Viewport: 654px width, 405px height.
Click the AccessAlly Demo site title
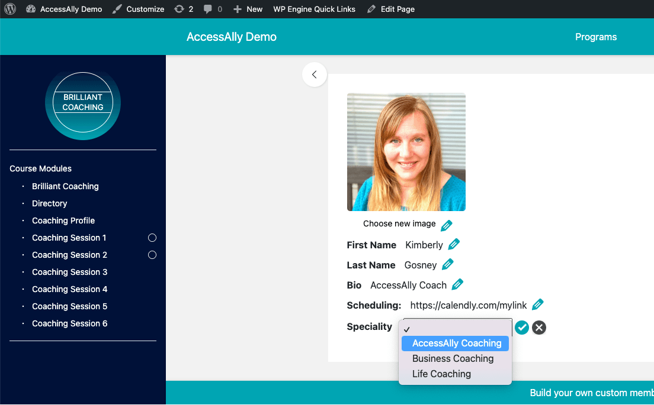[232, 37]
